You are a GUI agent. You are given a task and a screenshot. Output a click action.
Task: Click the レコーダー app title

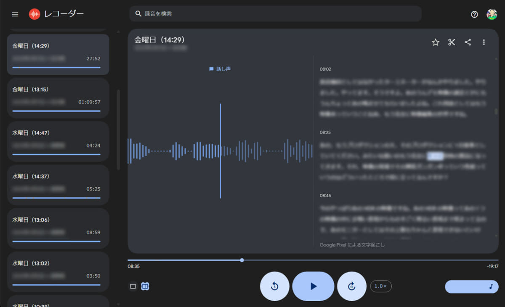point(64,14)
